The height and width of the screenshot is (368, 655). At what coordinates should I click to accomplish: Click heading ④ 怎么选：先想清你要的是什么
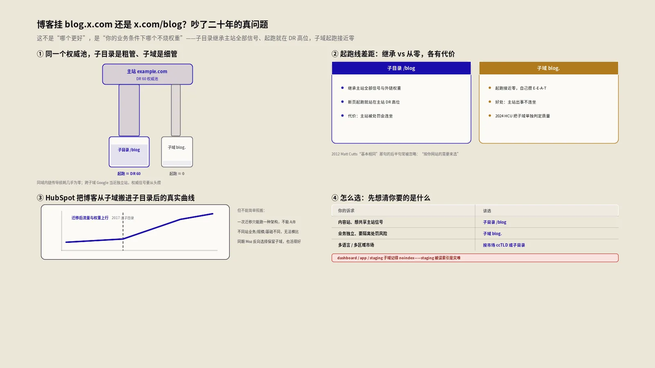[x=381, y=198]
